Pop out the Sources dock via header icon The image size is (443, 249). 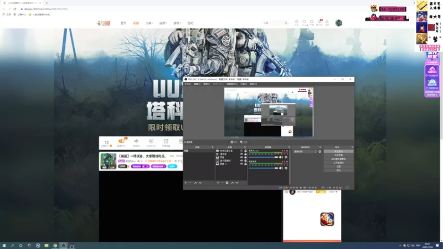(x=245, y=147)
